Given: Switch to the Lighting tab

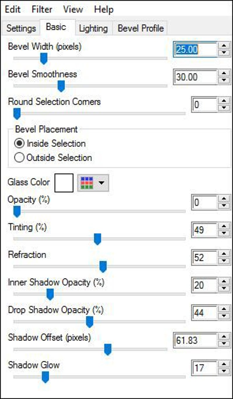Looking at the screenshot, I should [93, 28].
